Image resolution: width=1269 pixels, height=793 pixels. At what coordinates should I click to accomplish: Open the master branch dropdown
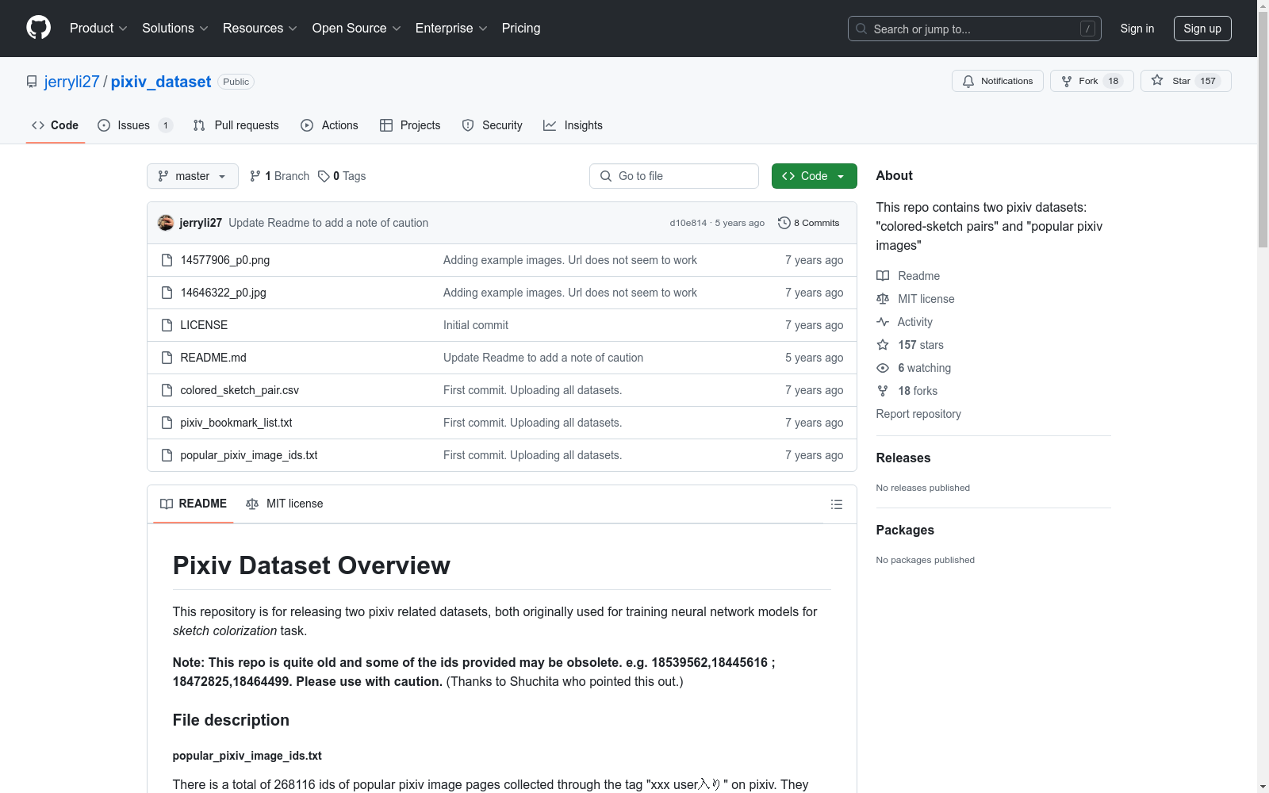[193, 176]
